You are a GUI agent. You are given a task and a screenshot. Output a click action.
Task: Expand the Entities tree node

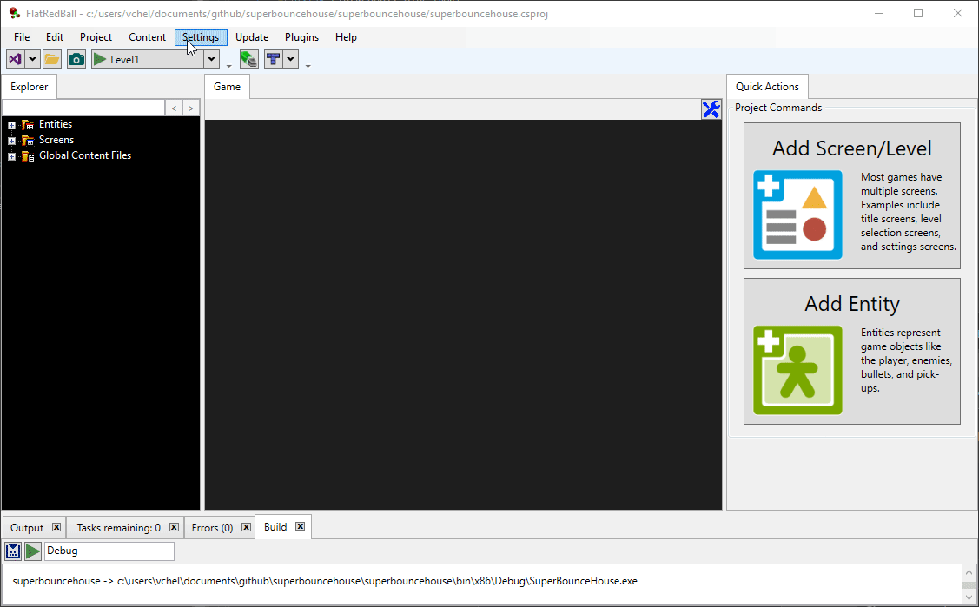(x=11, y=125)
